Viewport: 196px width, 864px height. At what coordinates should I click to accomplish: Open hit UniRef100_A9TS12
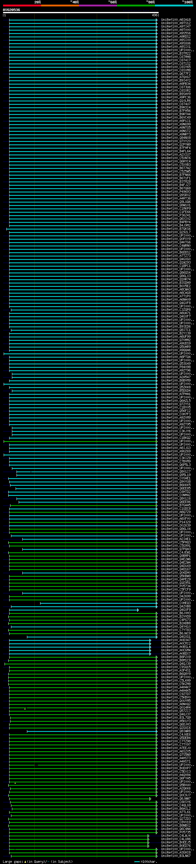tap(176, 23)
